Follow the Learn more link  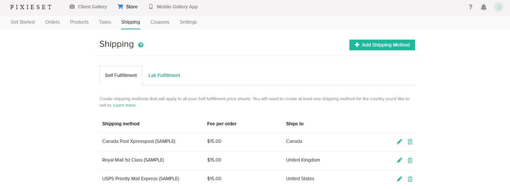click(x=124, y=105)
